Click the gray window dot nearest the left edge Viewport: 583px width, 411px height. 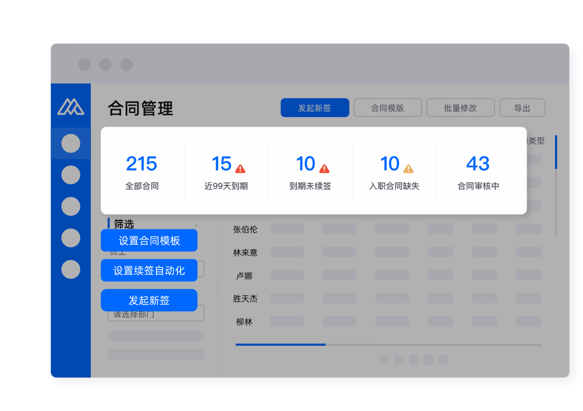click(x=84, y=65)
